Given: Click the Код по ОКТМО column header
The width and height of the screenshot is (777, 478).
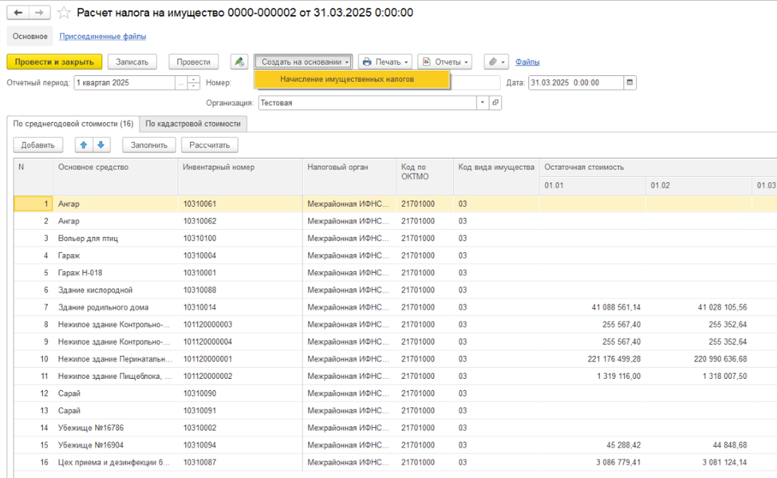Looking at the screenshot, I should pyautogui.click(x=424, y=176).
